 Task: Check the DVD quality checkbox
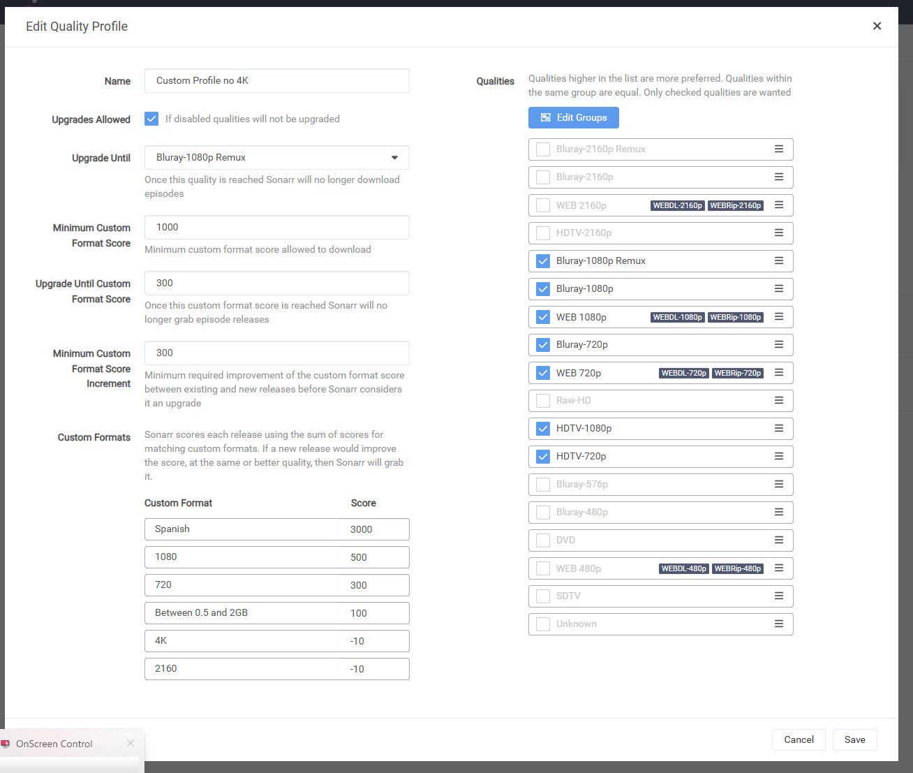click(x=543, y=540)
